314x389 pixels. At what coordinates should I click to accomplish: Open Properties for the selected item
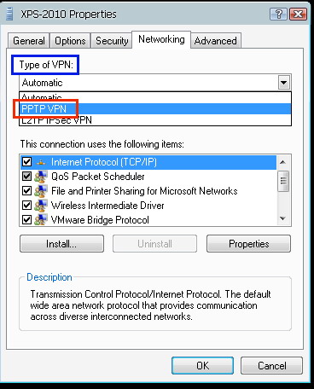[x=248, y=244]
